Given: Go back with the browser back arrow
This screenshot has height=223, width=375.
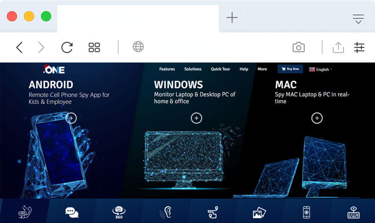Looking at the screenshot, I should point(20,47).
